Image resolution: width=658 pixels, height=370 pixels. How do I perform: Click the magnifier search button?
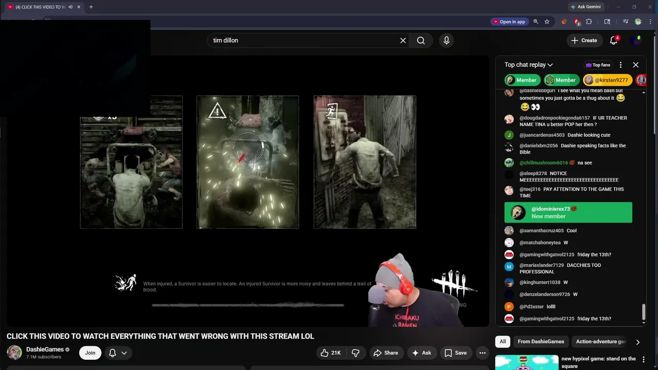(x=421, y=41)
